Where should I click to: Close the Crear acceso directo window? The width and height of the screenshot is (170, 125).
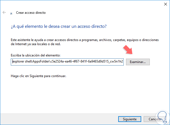tap(164, 4)
